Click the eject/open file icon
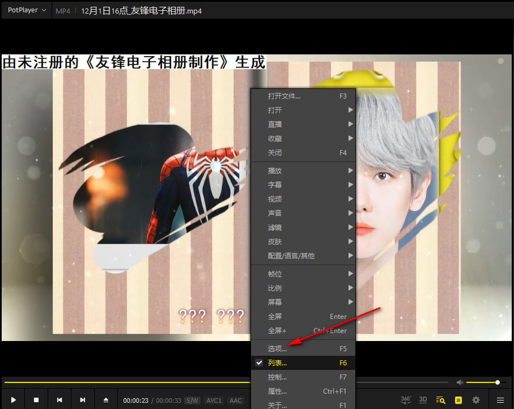The height and width of the screenshot is (409, 514). (x=106, y=400)
